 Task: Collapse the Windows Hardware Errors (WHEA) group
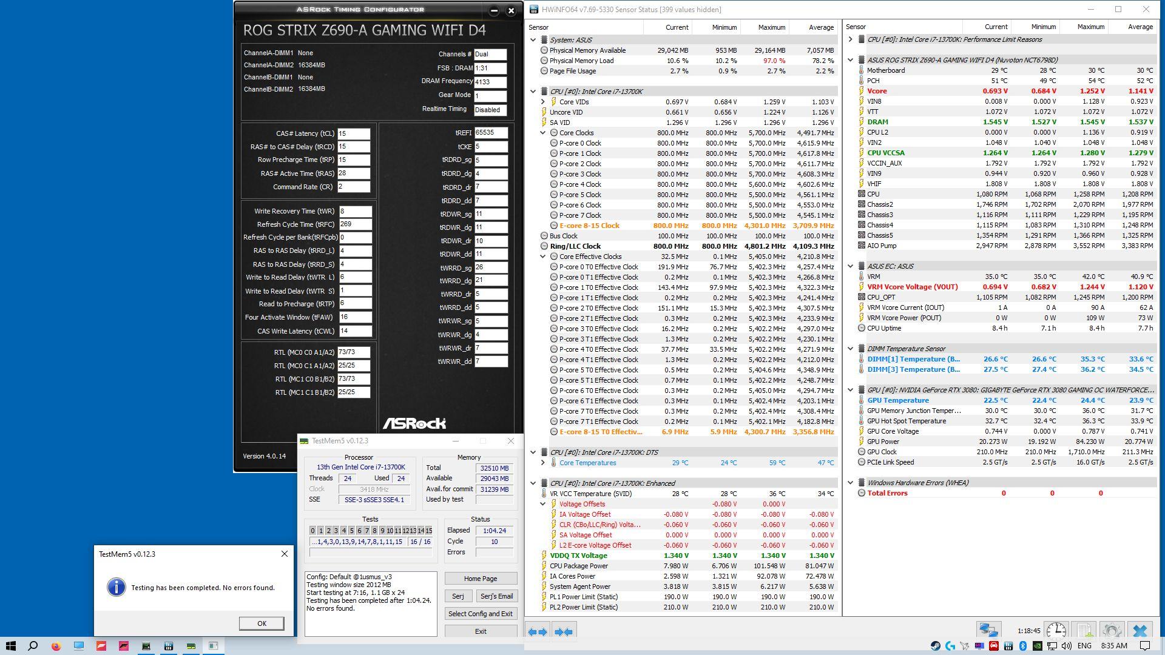click(x=851, y=483)
